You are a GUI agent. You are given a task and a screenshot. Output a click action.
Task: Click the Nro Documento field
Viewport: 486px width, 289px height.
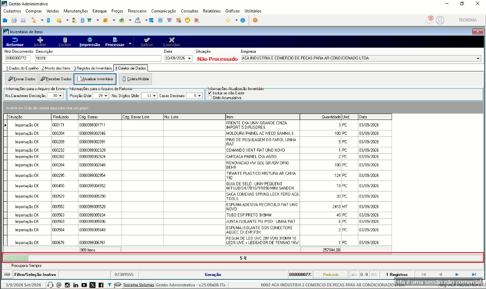coord(18,58)
